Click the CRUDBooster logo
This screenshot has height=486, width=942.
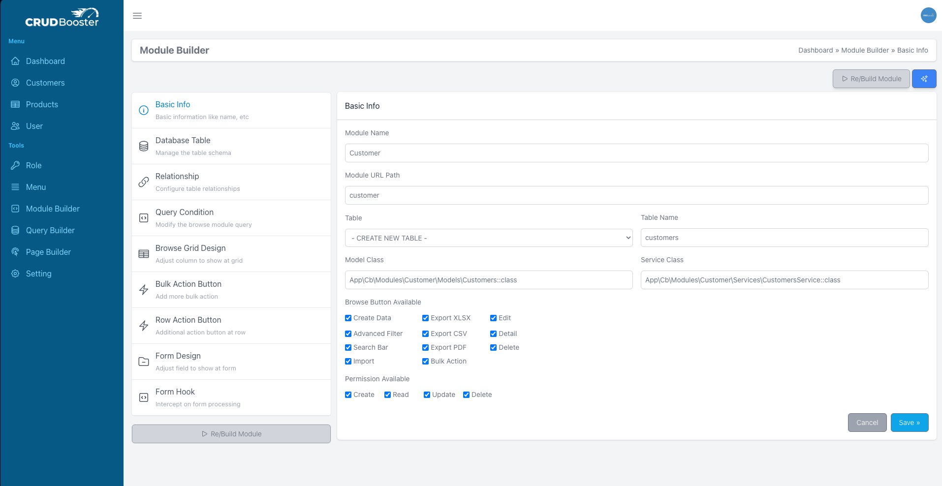(x=62, y=17)
